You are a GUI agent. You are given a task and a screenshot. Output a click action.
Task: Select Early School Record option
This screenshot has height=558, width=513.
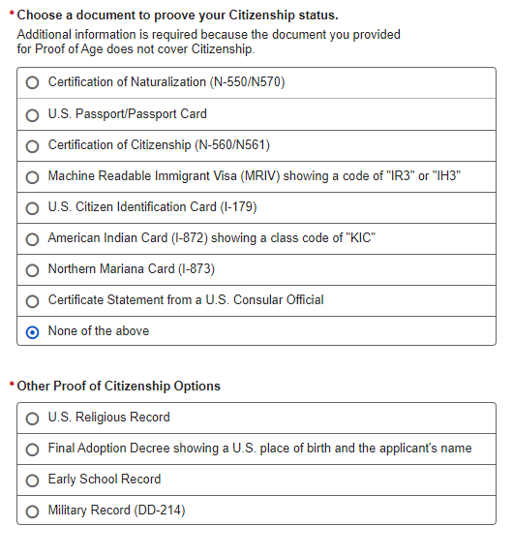[32, 480]
